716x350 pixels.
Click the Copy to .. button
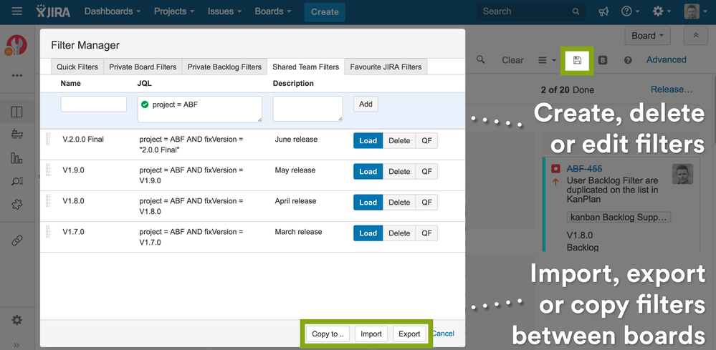(328, 334)
